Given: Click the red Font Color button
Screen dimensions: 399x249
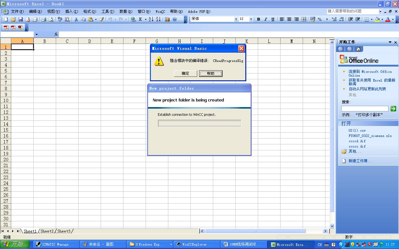Looking at the screenshot, I should click(388, 19).
